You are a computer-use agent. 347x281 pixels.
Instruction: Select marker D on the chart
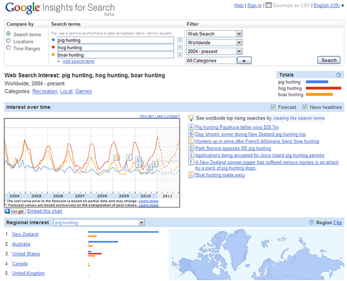point(138,159)
